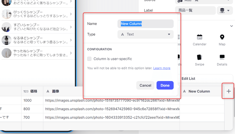Screen dimensions: 235x134
Task: Select the New Column header in the table
Action: 202,91
